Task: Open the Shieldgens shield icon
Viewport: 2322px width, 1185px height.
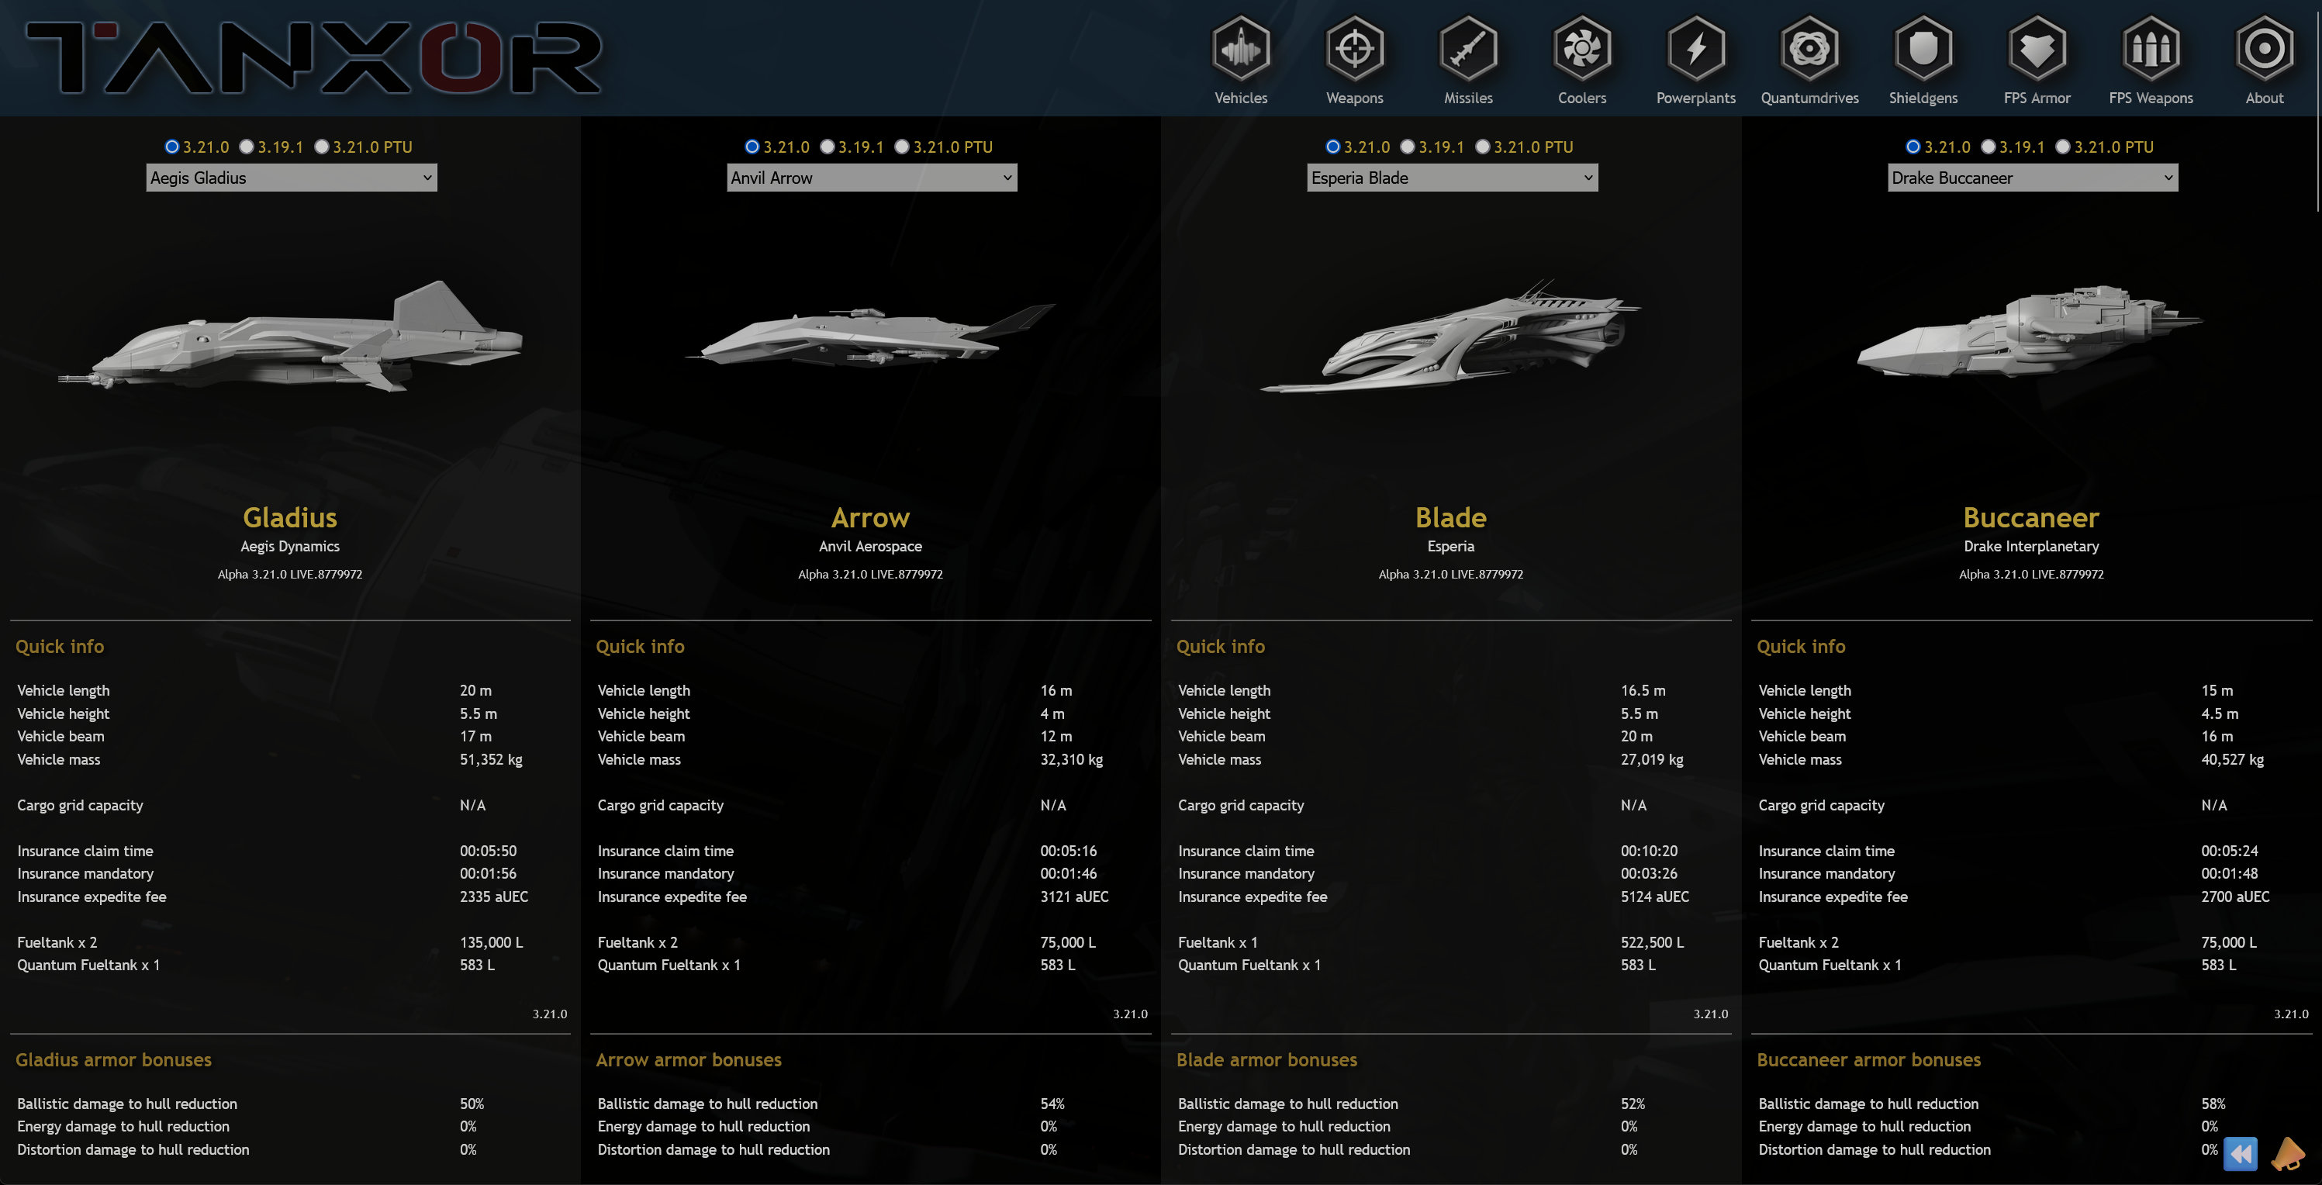Action: [x=1923, y=49]
